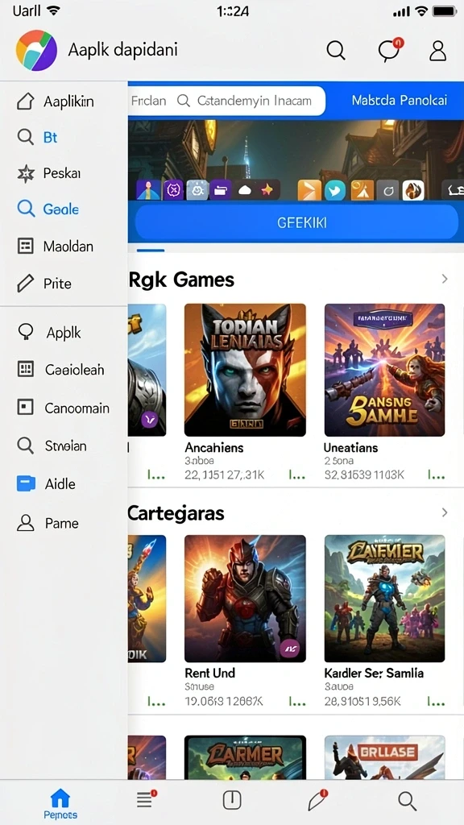
Task: Tap the multicolored app logo
Action: 37,51
